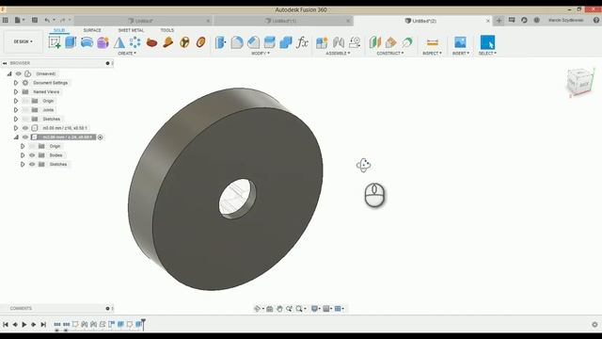
Task: Open a new design with plus button
Action: point(499,21)
